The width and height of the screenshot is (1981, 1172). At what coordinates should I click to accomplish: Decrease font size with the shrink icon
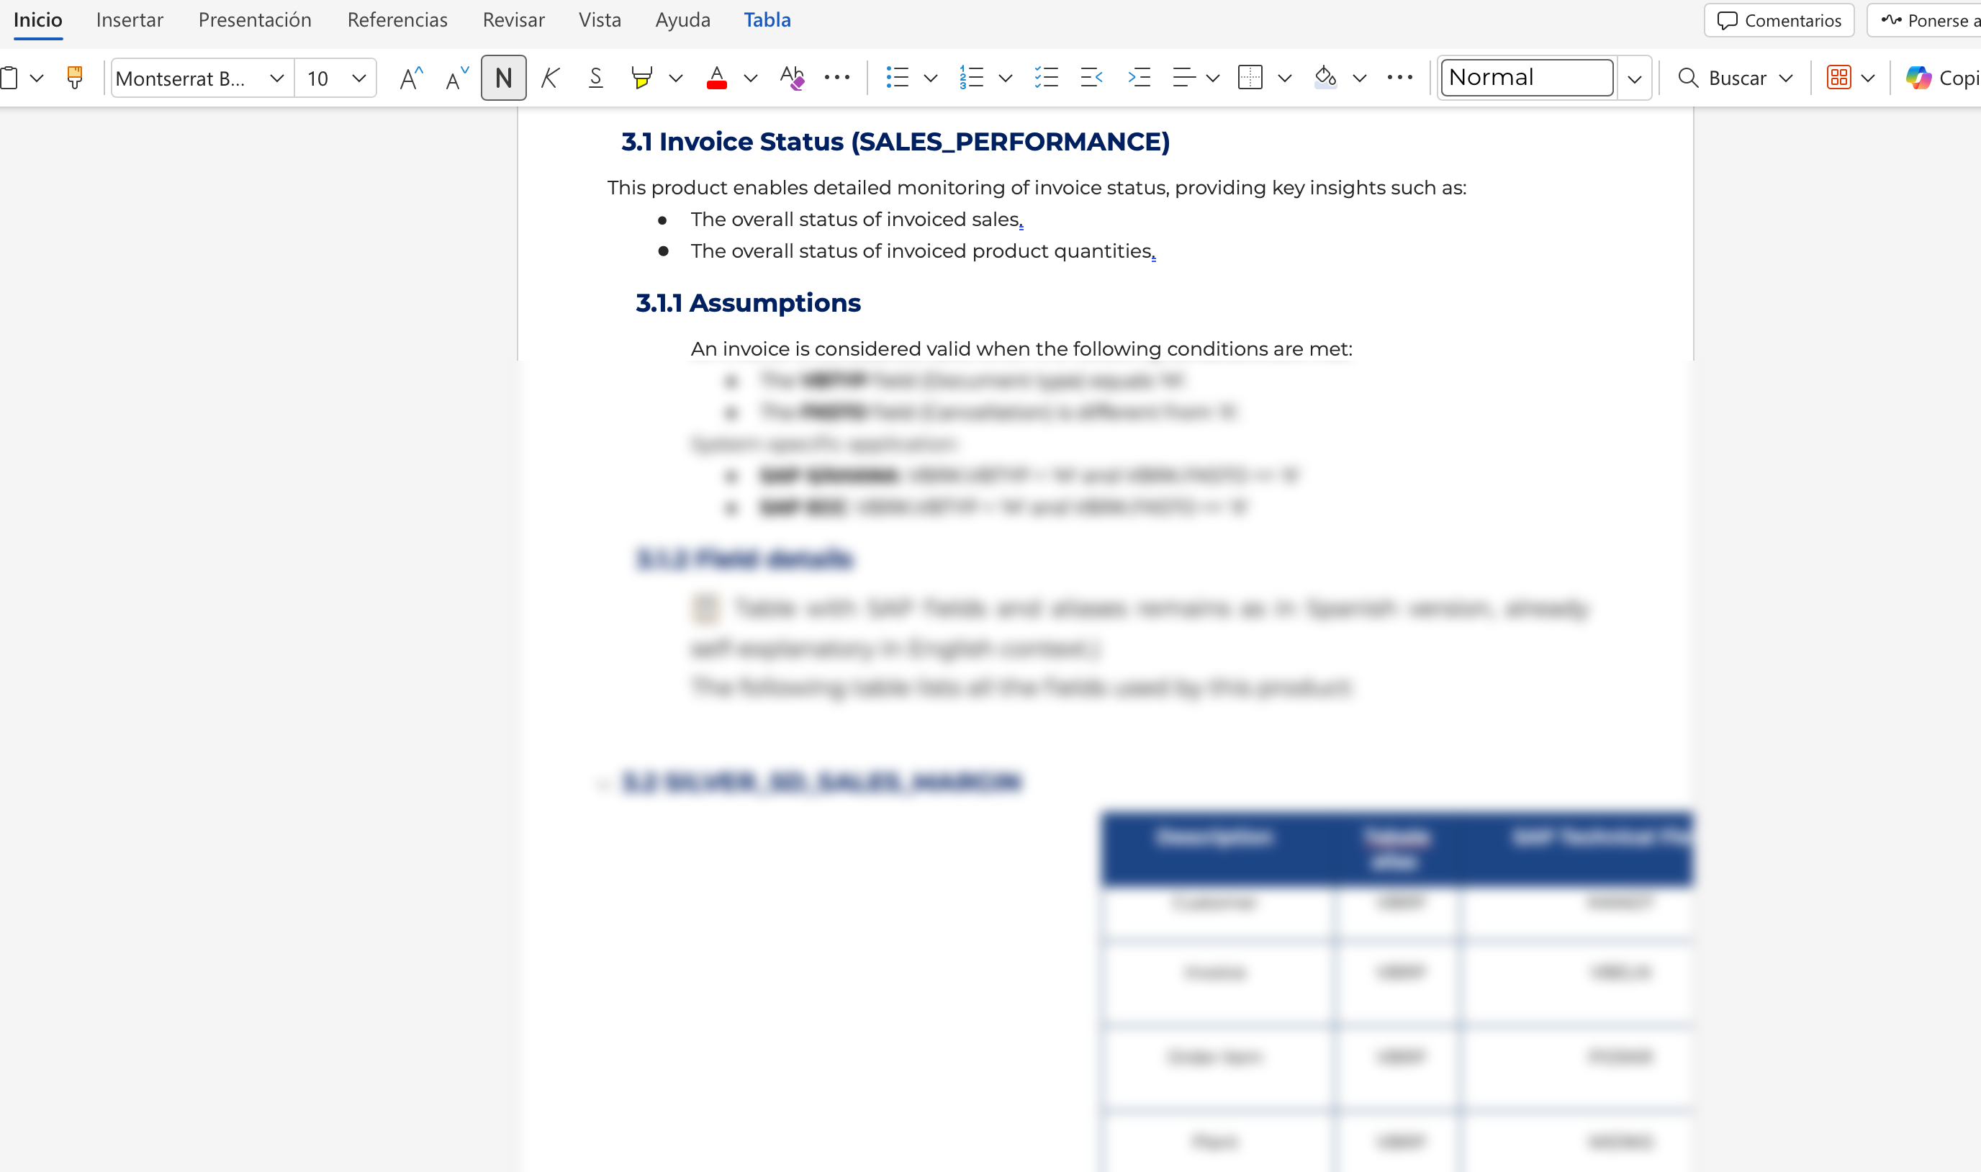456,78
